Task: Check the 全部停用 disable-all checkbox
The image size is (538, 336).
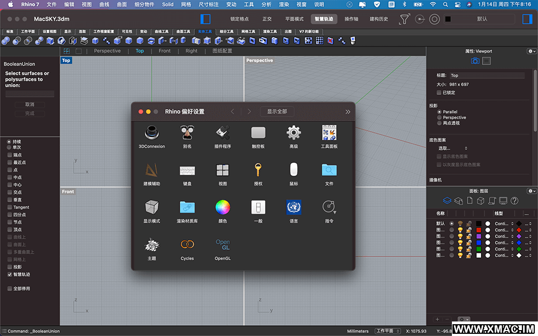Action: pyautogui.click(x=10, y=289)
